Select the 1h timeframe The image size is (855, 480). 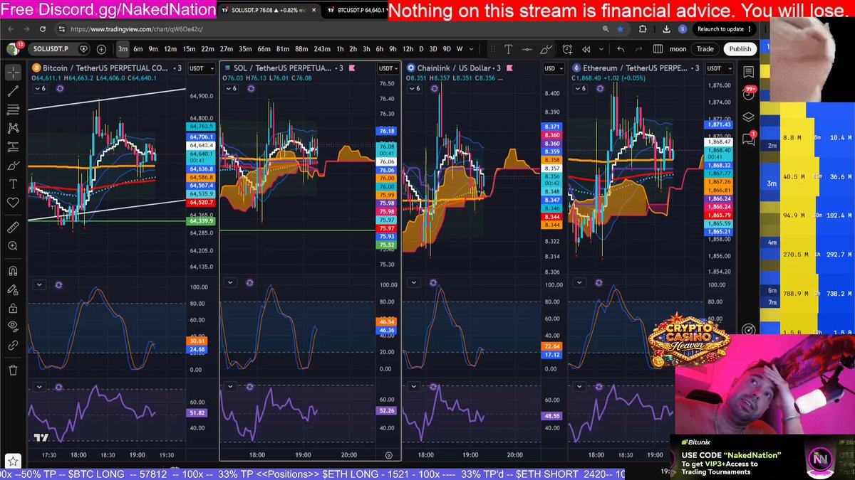coord(341,49)
